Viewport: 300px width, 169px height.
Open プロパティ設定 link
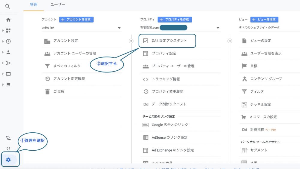click(x=164, y=53)
